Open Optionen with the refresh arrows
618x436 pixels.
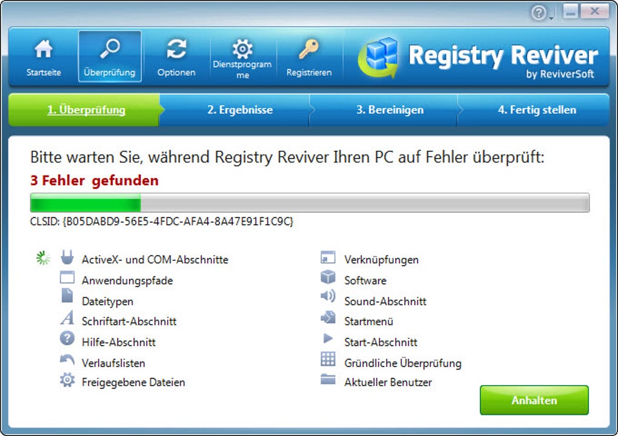click(176, 57)
